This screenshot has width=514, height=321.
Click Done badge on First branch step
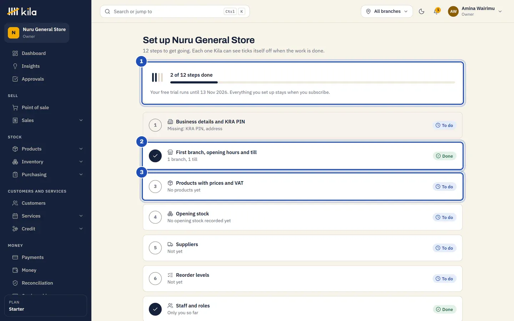pyautogui.click(x=444, y=156)
